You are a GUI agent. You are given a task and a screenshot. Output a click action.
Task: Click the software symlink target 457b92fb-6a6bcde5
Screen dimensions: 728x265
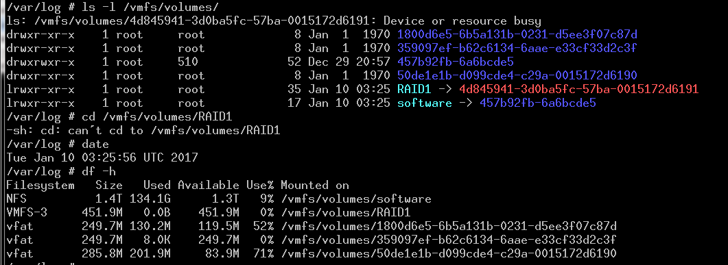pyautogui.click(x=538, y=103)
